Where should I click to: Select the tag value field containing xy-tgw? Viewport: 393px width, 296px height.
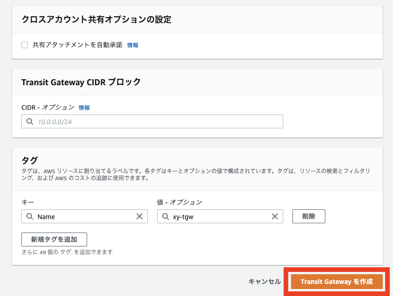tap(218, 216)
